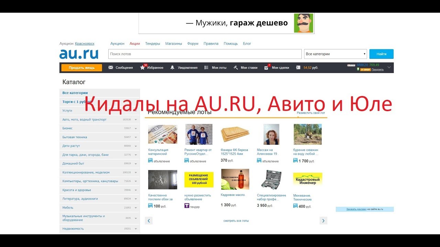The height and width of the screenshot is (247, 440).
Task: Open the Правила menu item
Action: [211, 44]
